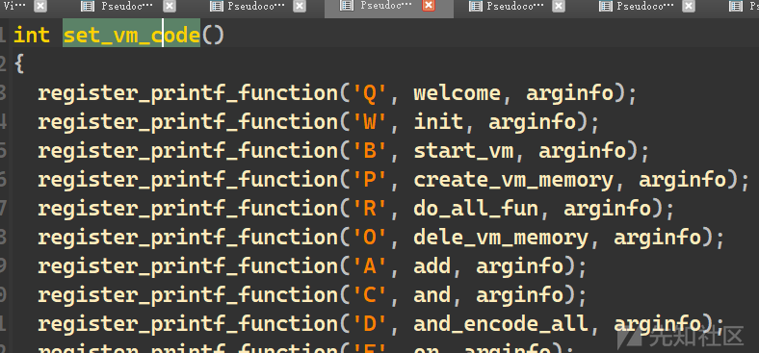Click the 'Q' character literal
Viewport: 759px width, 353px height.
pyautogui.click(x=370, y=93)
